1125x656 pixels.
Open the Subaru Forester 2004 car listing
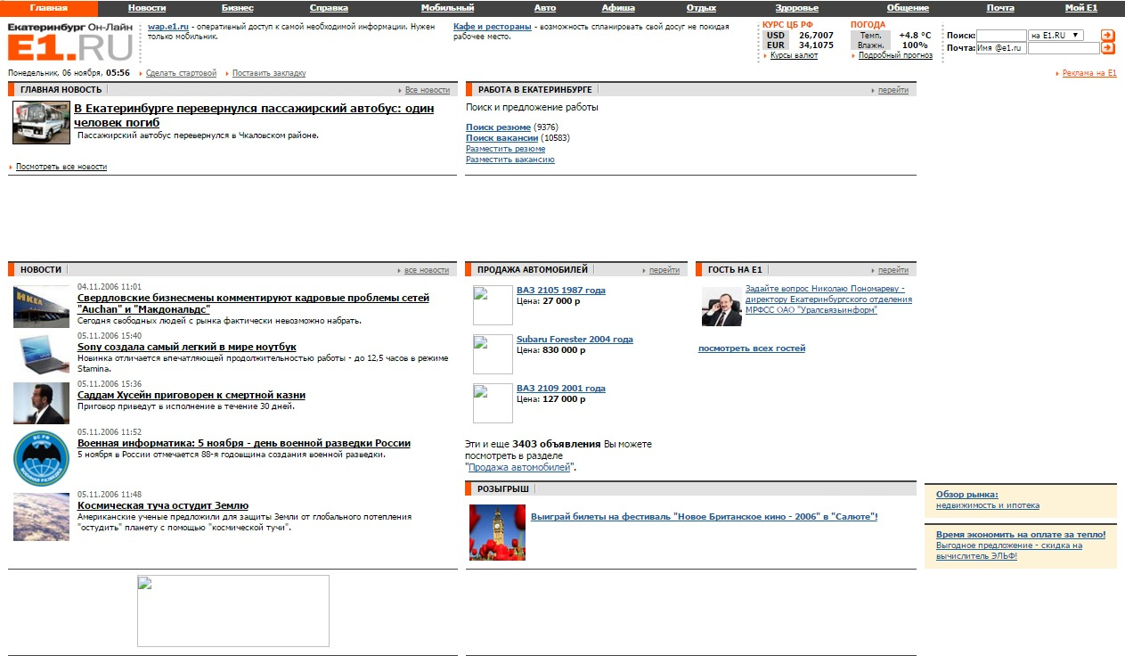(x=575, y=340)
